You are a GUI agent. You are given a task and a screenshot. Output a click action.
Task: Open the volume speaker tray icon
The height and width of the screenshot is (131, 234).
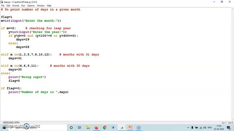tap(205, 128)
